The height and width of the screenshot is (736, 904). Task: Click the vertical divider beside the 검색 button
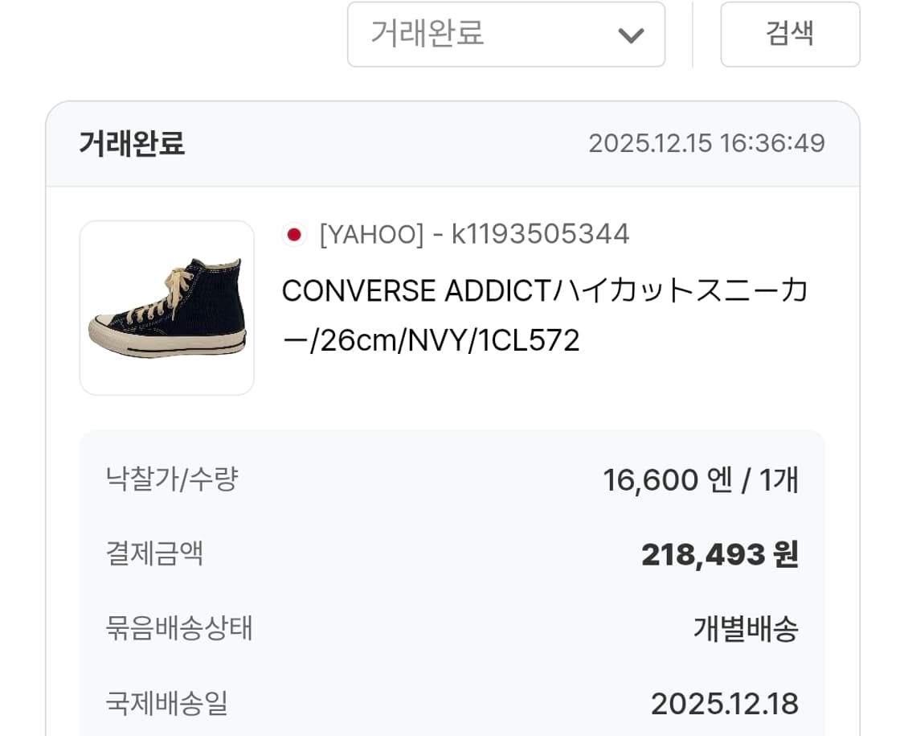pos(693,35)
